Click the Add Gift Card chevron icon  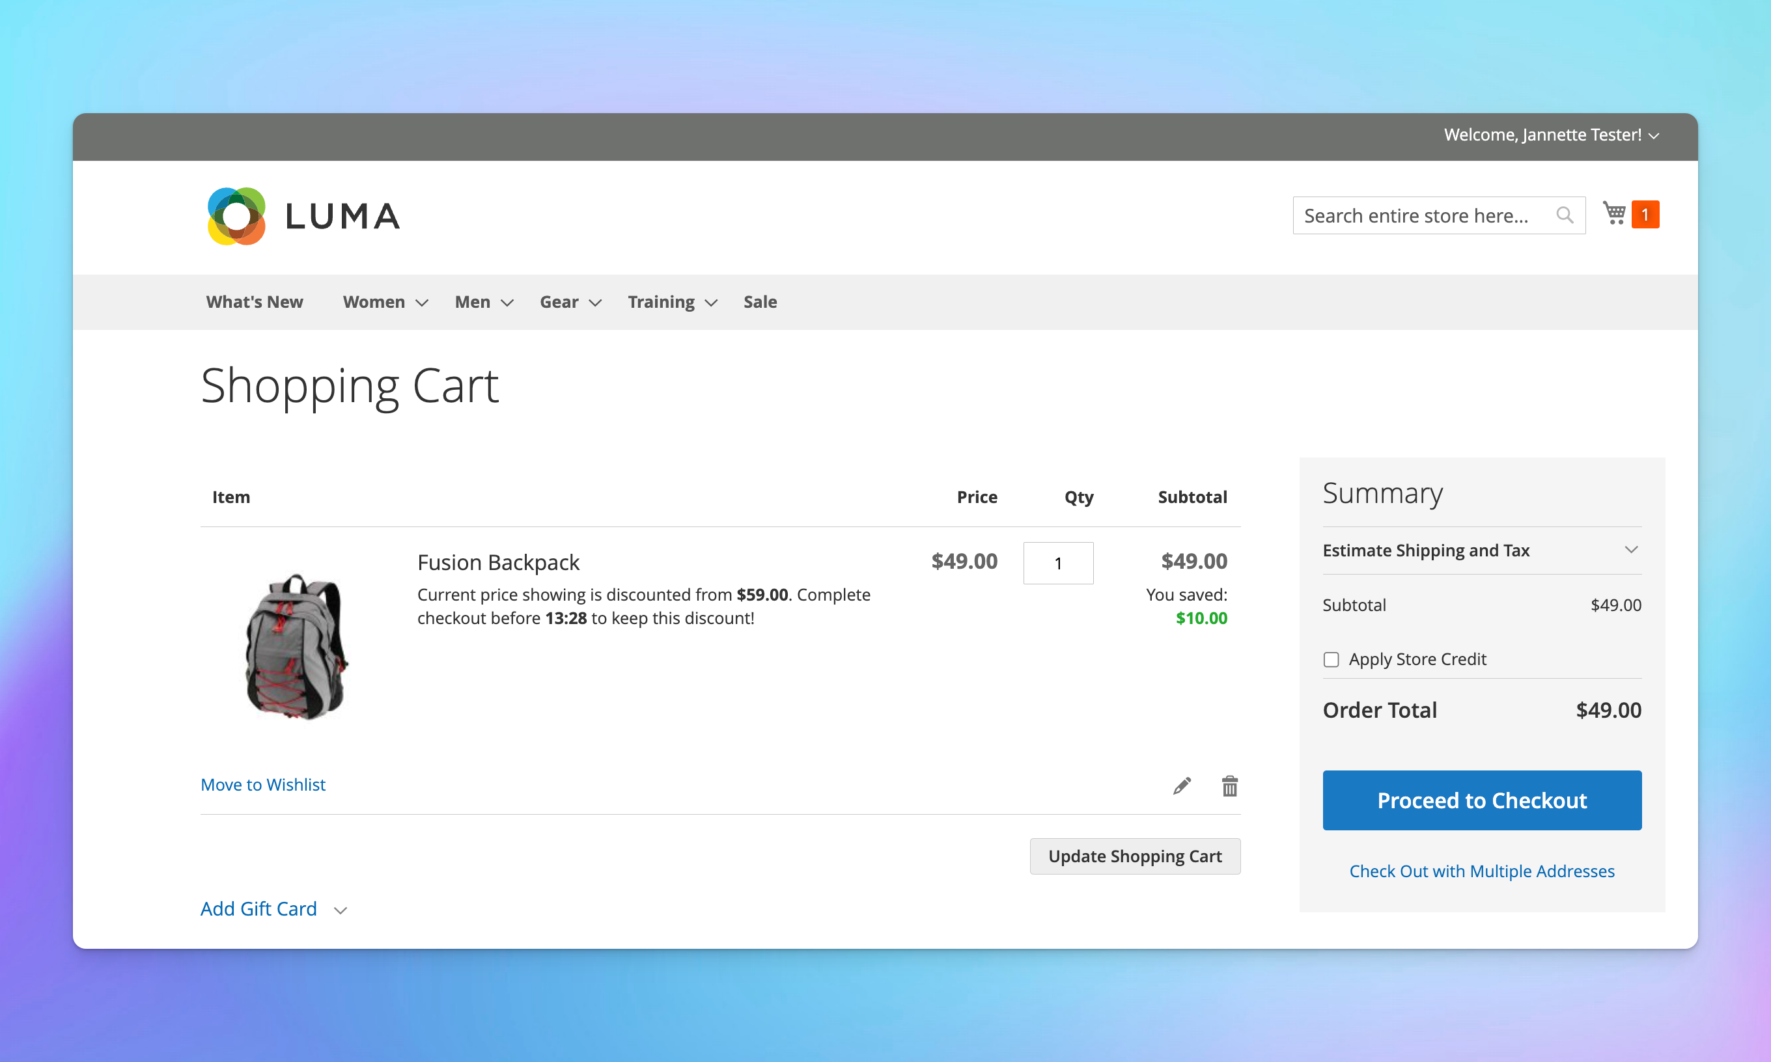pyautogui.click(x=341, y=909)
